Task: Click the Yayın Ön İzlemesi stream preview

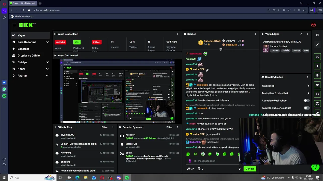Action: click(x=117, y=91)
